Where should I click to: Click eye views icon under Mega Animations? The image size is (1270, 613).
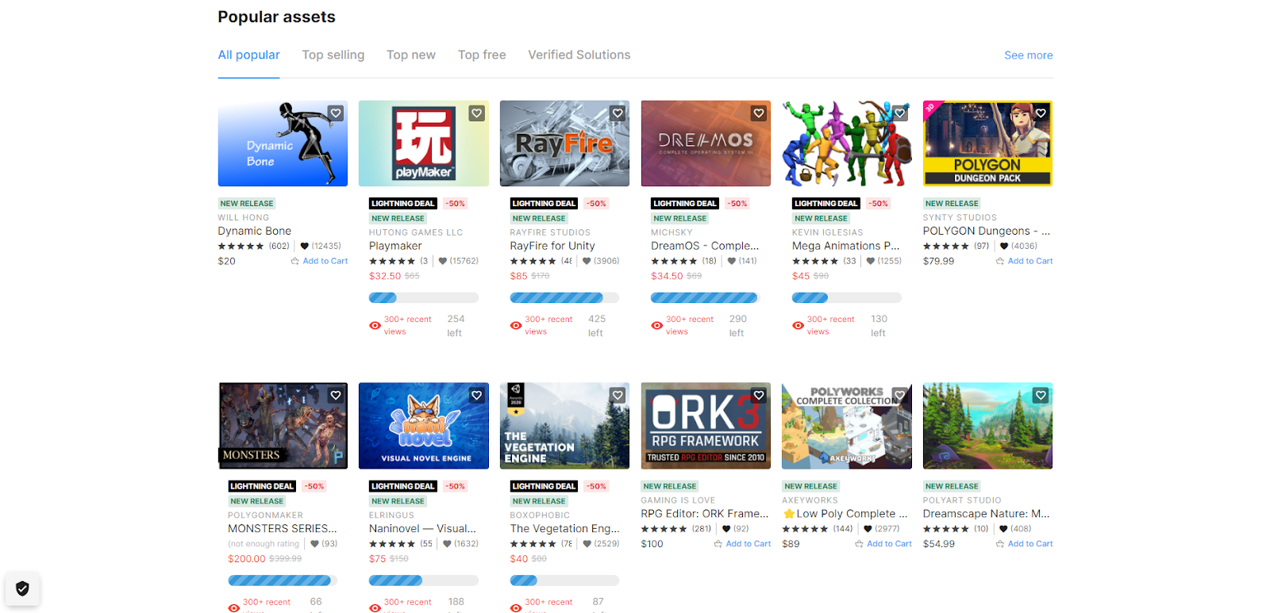point(798,326)
